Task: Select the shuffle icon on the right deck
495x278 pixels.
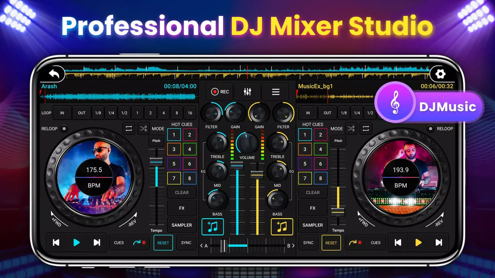Action: click(x=351, y=128)
